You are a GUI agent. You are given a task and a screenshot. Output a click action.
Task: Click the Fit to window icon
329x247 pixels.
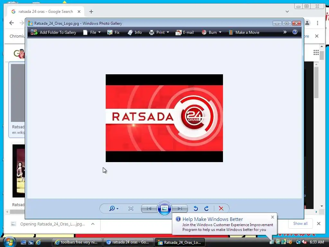[x=131, y=208]
